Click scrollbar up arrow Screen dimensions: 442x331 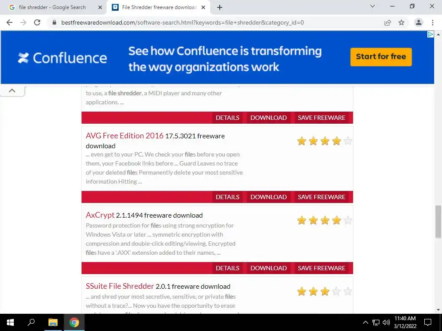(438, 34)
